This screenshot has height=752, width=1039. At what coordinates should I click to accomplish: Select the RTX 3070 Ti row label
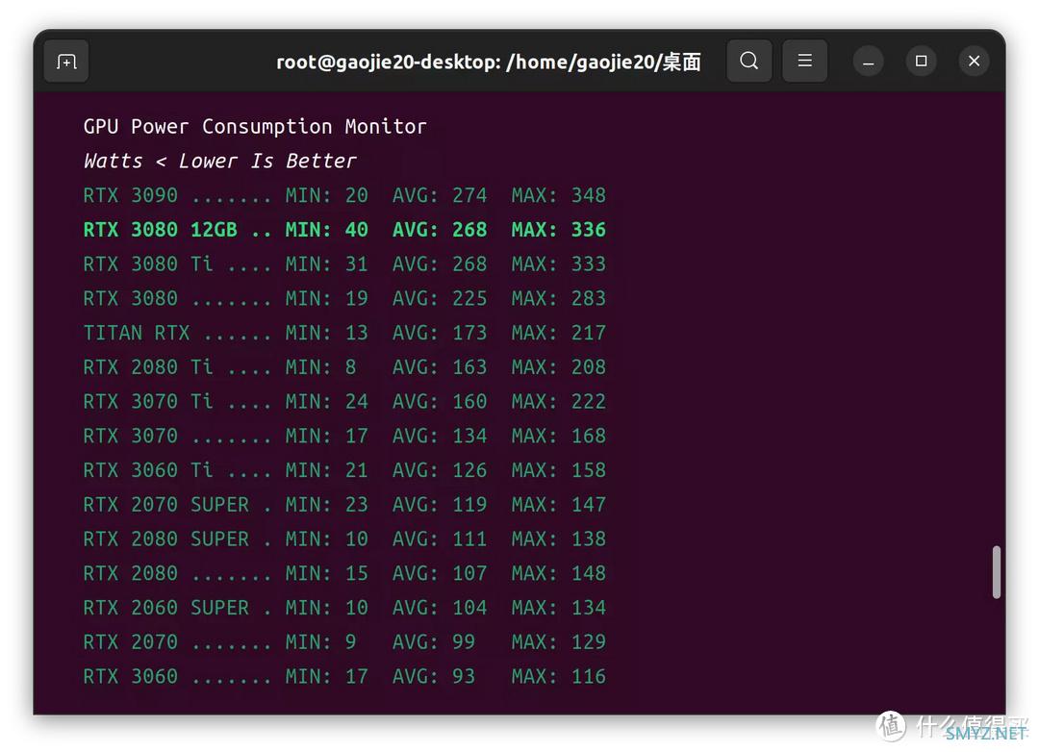click(x=148, y=402)
